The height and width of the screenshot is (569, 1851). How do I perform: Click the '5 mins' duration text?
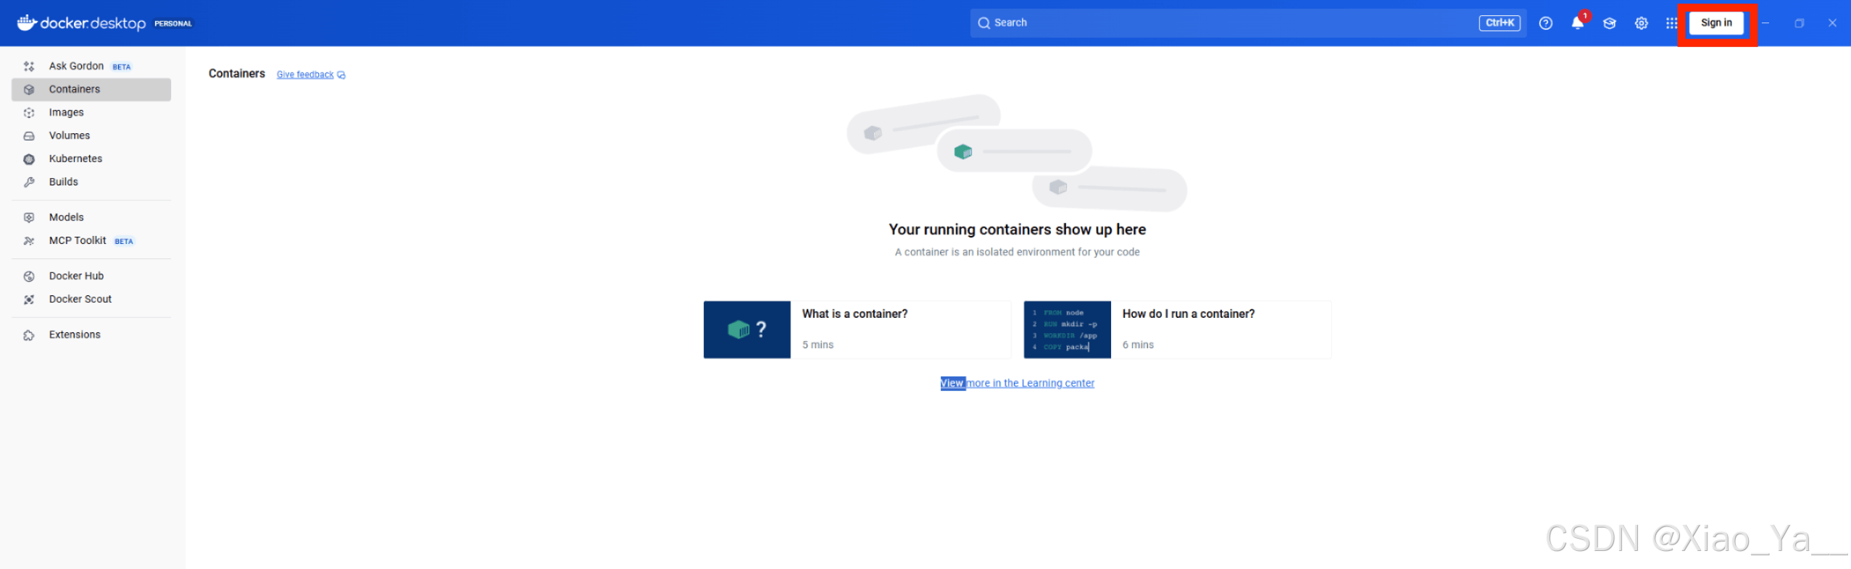(x=818, y=345)
